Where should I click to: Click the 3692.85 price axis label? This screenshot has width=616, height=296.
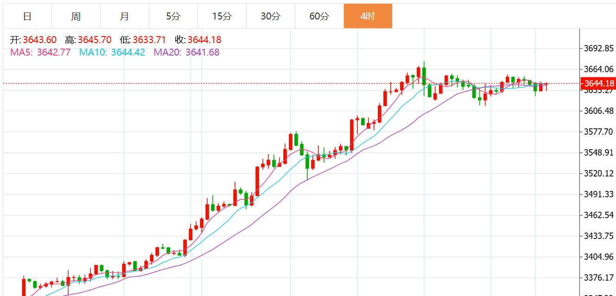(x=599, y=49)
